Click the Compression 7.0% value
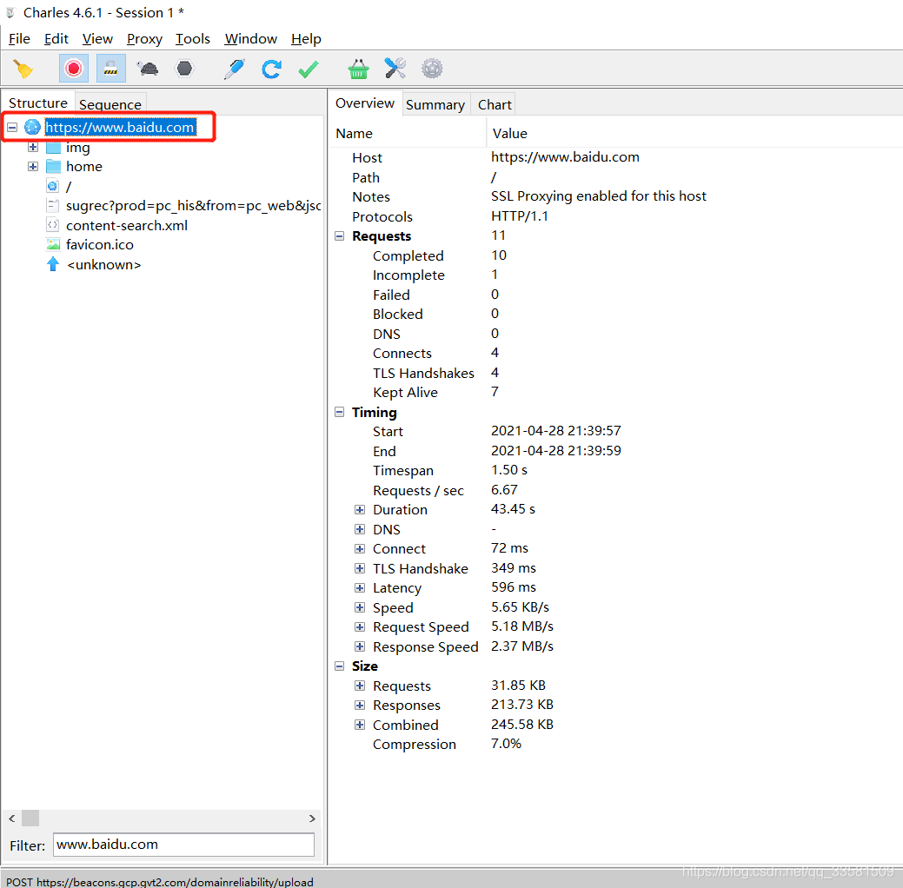This screenshot has height=888, width=903. 506,744
